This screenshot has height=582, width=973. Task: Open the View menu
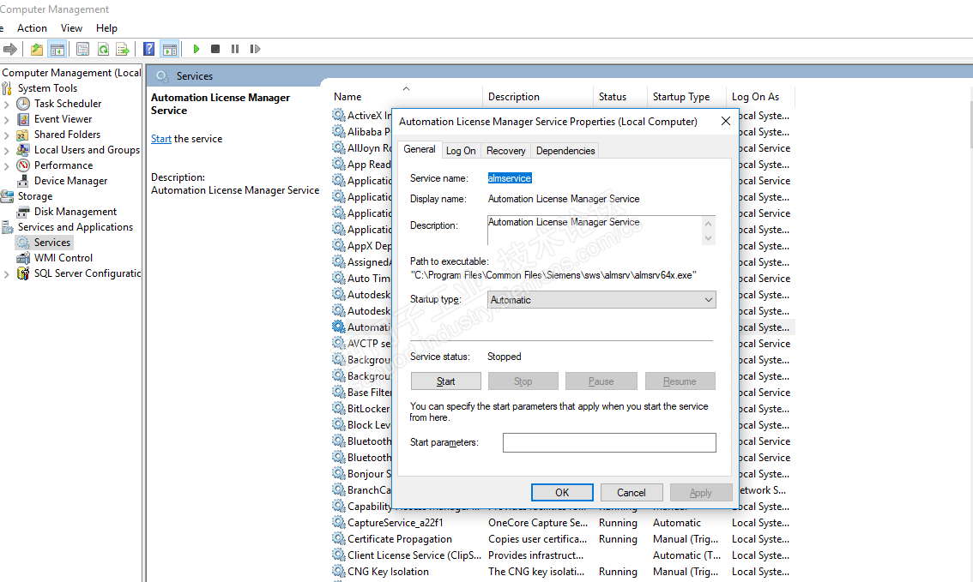(x=71, y=28)
